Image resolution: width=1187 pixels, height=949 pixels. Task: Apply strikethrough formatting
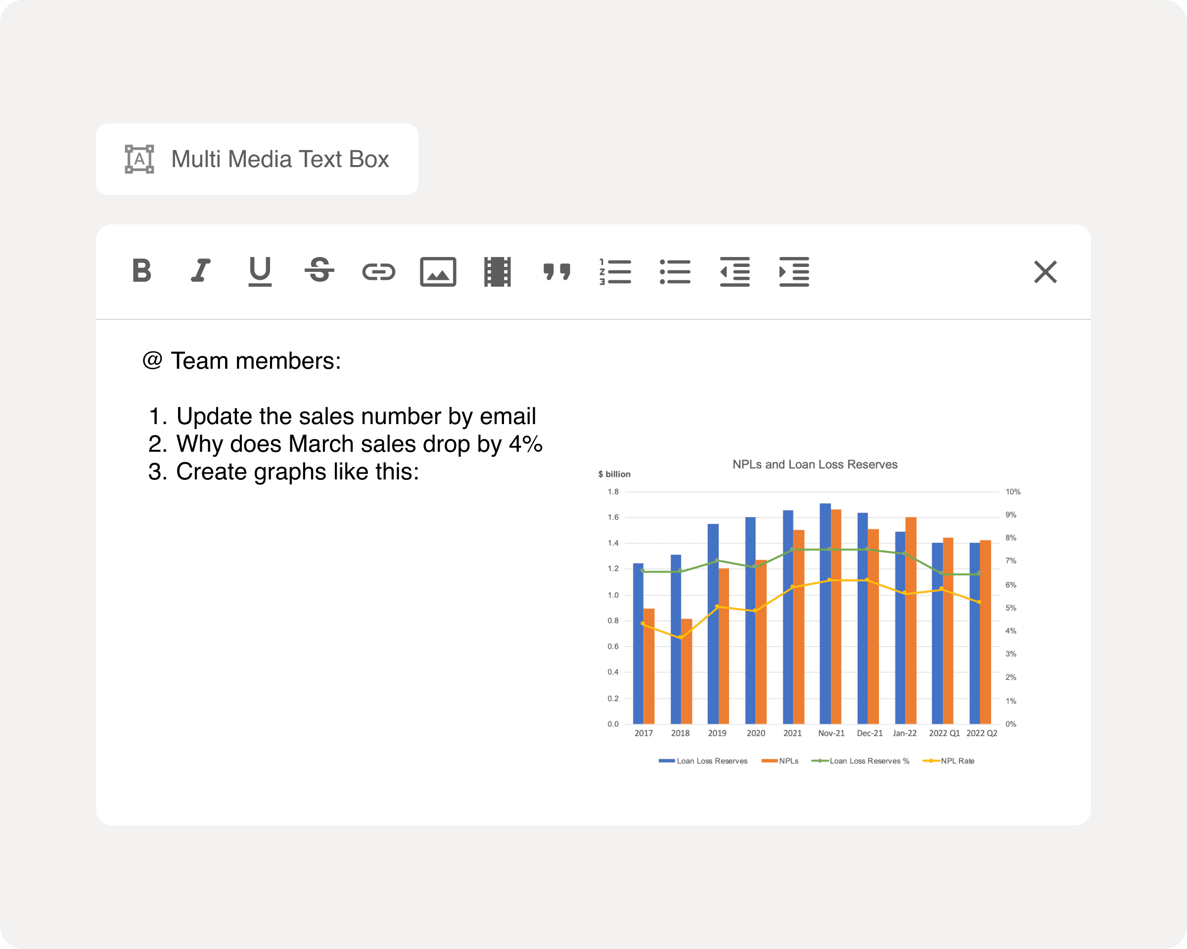pyautogui.click(x=320, y=271)
